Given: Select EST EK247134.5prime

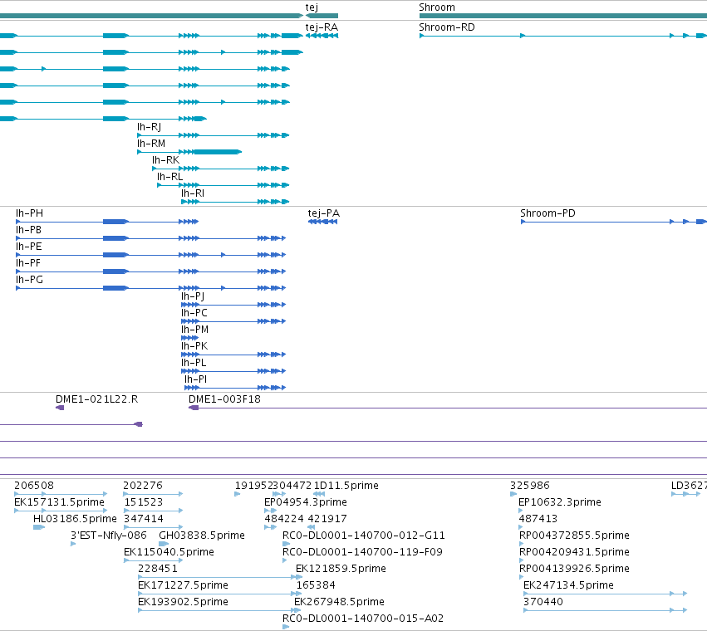Looking at the screenshot, I should coord(568,585).
